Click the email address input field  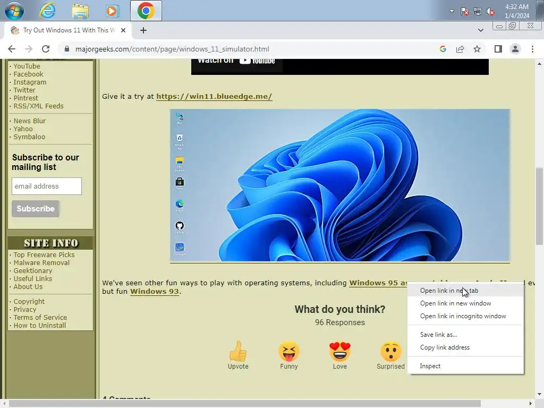coord(47,186)
